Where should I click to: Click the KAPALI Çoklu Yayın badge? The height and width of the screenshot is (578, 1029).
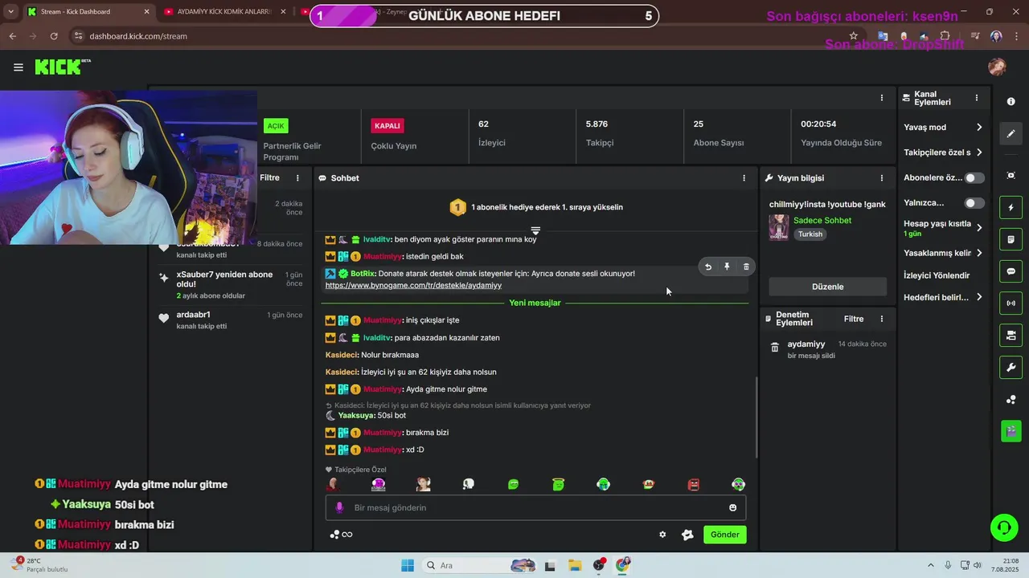pos(387,126)
